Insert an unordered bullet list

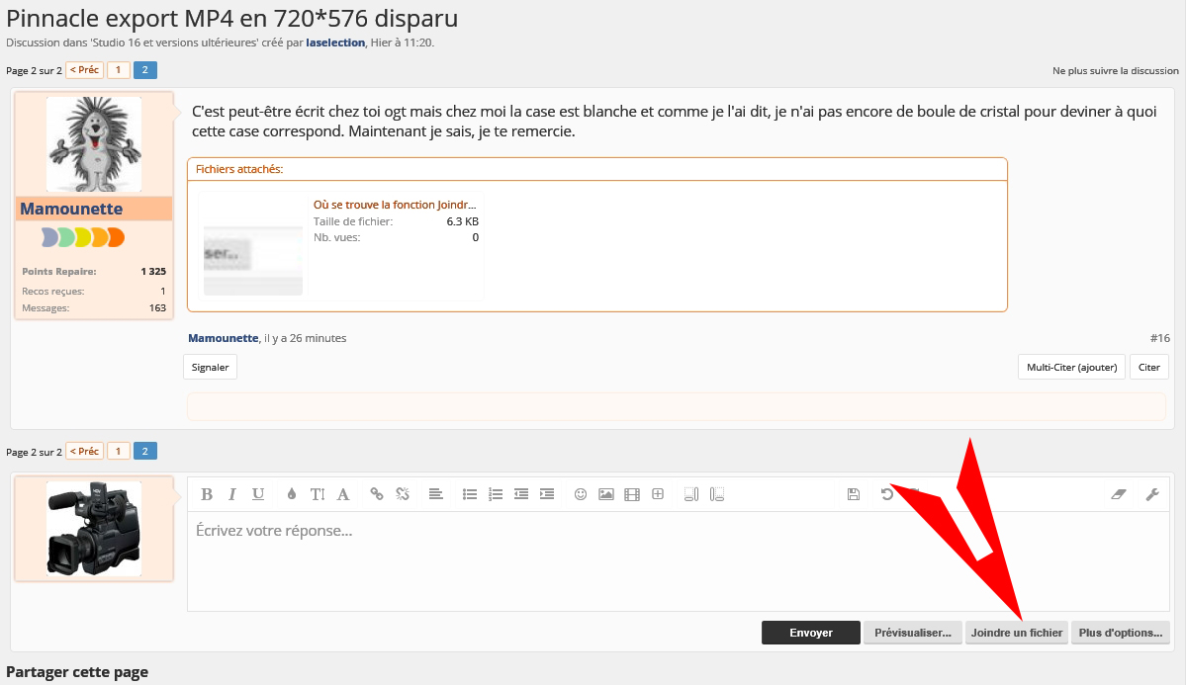[470, 494]
